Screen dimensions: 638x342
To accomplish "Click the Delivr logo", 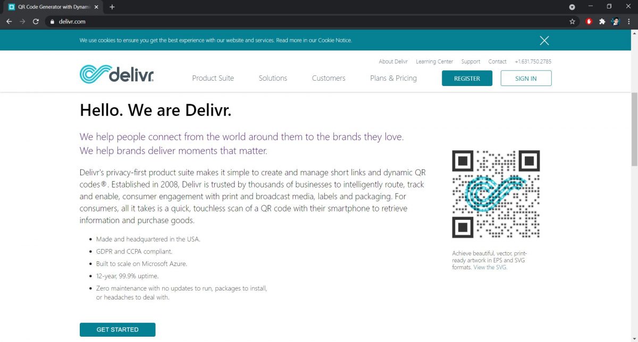I will tap(116, 73).
